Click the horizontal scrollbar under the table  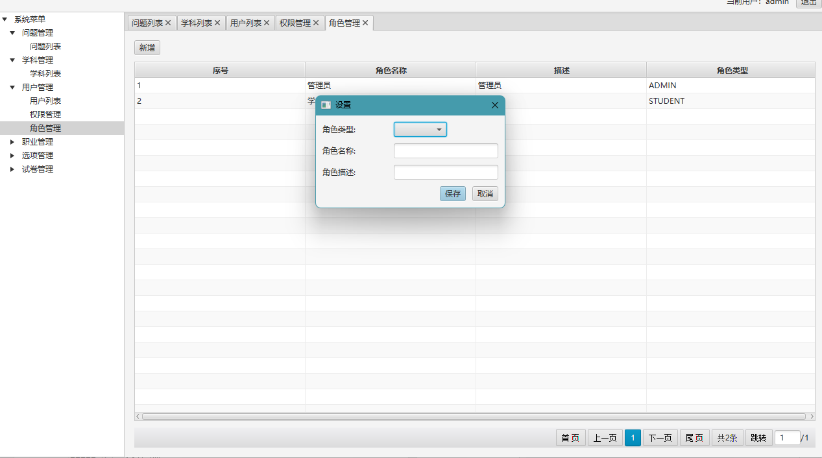474,416
